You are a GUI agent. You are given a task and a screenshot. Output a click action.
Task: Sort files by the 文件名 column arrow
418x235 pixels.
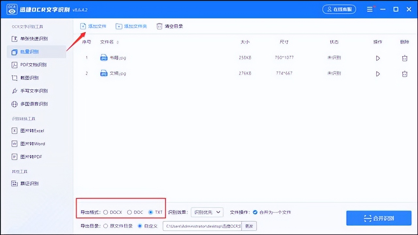tap(118, 42)
